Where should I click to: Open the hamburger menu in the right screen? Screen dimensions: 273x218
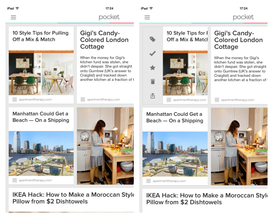(147, 17)
